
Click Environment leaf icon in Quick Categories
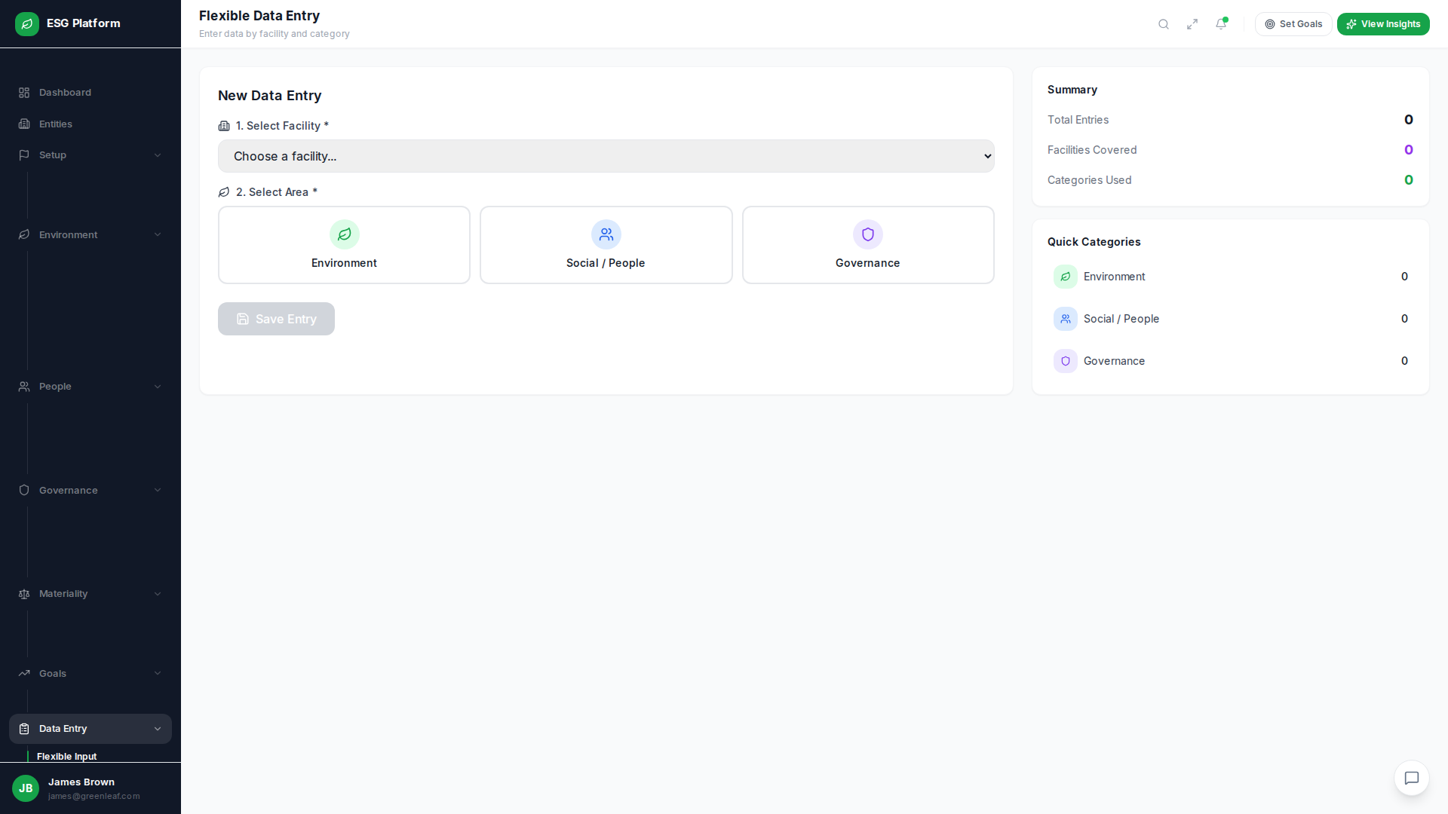coord(1066,277)
